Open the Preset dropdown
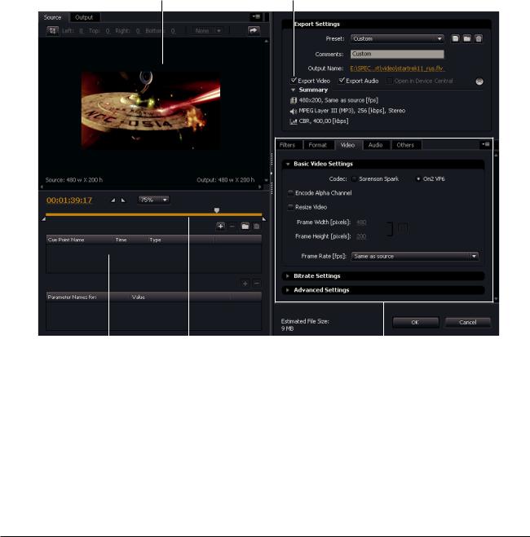530x537 pixels. (x=397, y=38)
